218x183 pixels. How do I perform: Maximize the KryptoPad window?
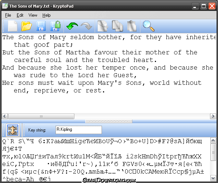coord(204,6)
